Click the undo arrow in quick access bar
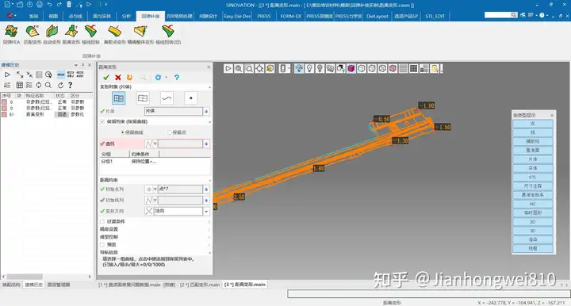Image resolution: width=571 pixels, height=306 pixels. [x=49, y=5]
